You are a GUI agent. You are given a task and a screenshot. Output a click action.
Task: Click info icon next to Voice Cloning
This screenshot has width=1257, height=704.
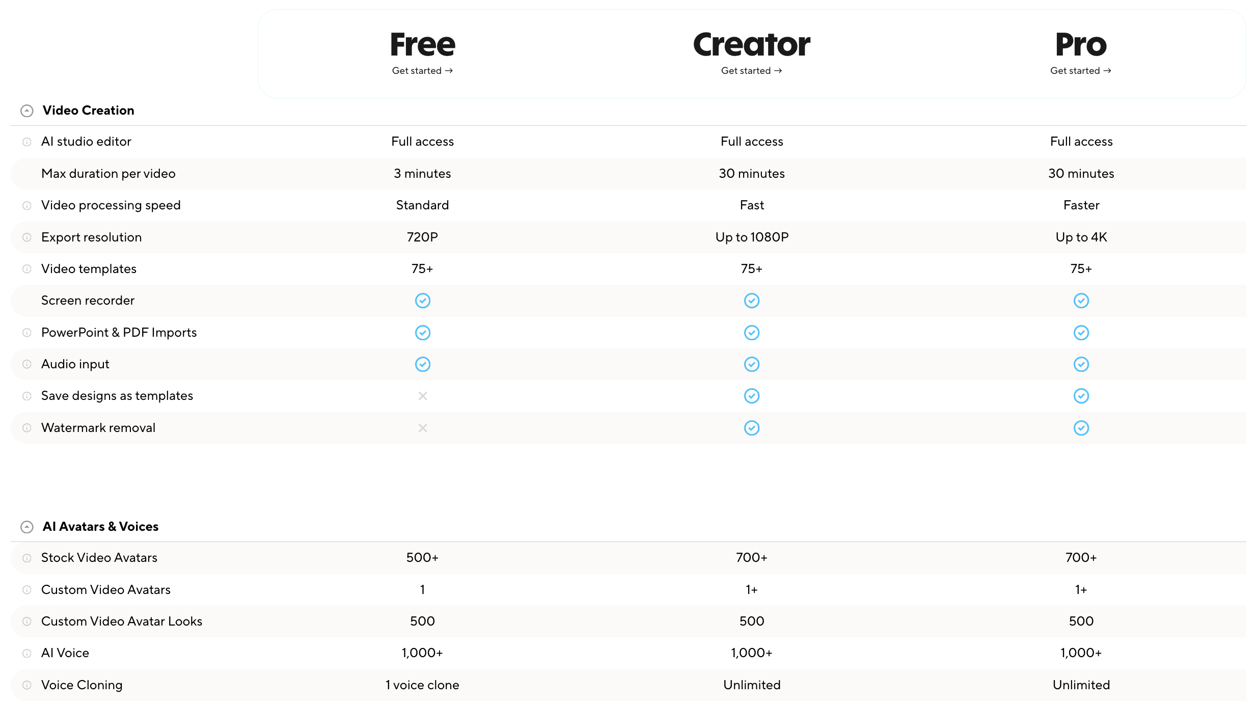tap(27, 685)
